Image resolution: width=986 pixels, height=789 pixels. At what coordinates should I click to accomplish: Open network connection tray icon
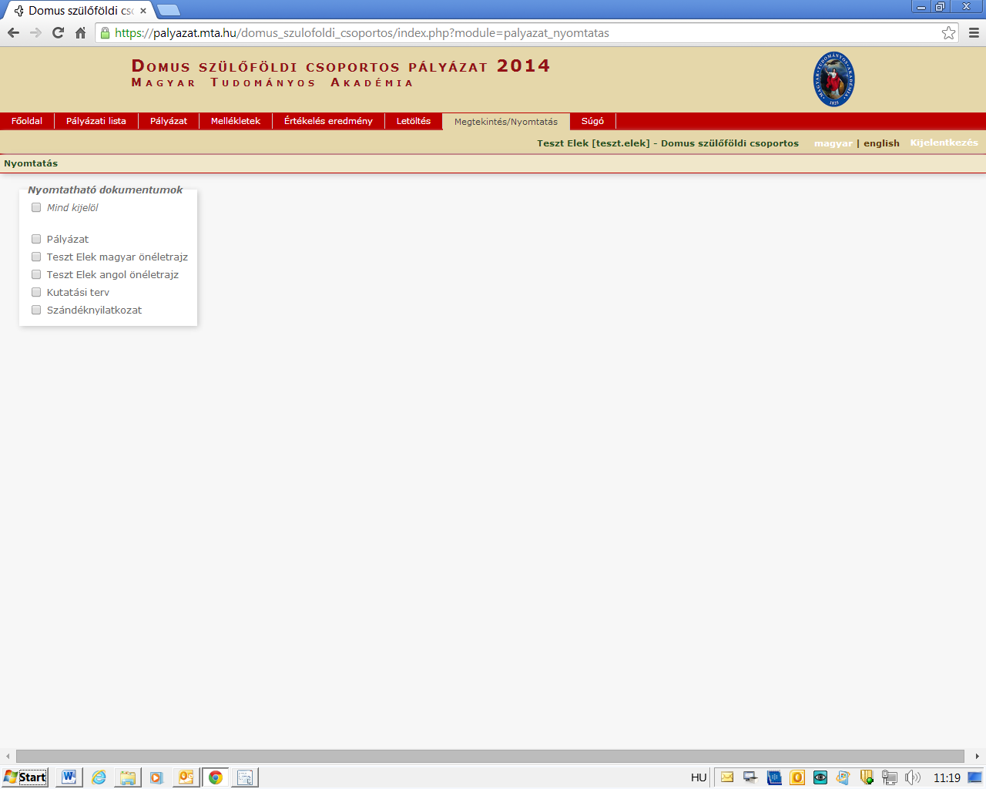click(x=890, y=777)
